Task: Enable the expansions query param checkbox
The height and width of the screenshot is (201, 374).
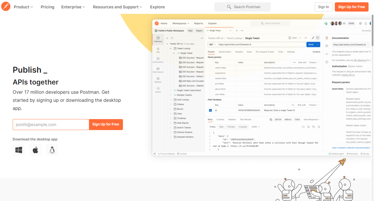Action: click(210, 73)
